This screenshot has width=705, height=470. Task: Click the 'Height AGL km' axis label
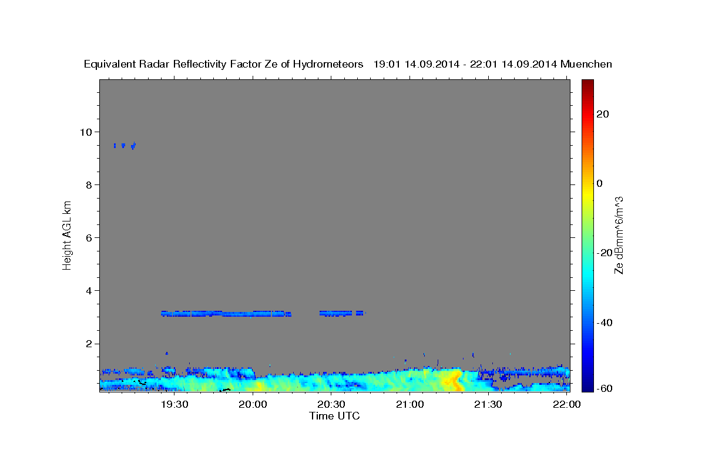(67, 234)
